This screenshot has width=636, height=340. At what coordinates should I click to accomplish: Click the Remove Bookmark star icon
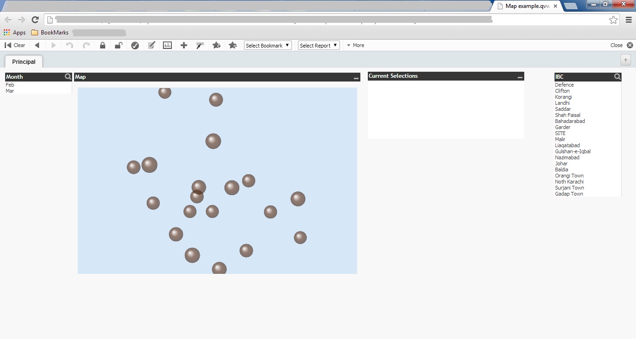(x=233, y=45)
